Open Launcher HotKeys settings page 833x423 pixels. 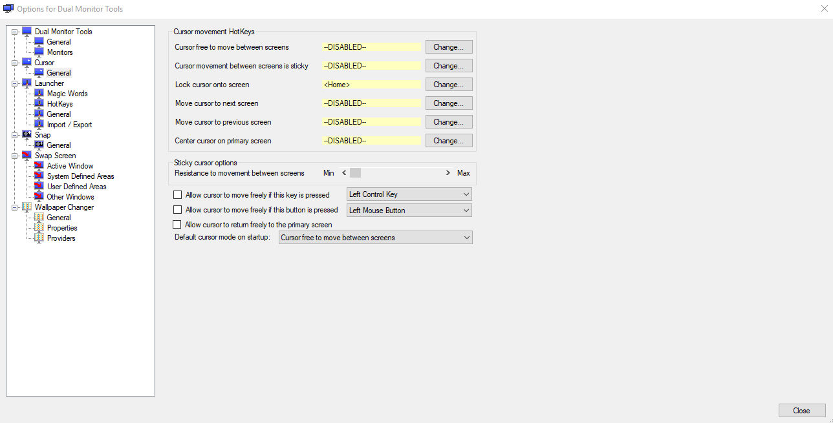(x=59, y=104)
